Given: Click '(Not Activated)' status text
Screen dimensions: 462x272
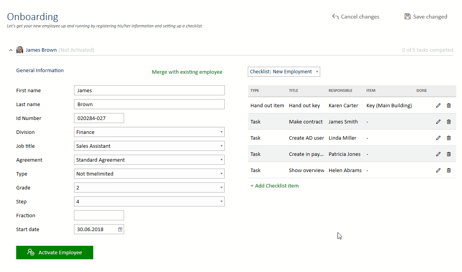Looking at the screenshot, I should pos(76,50).
